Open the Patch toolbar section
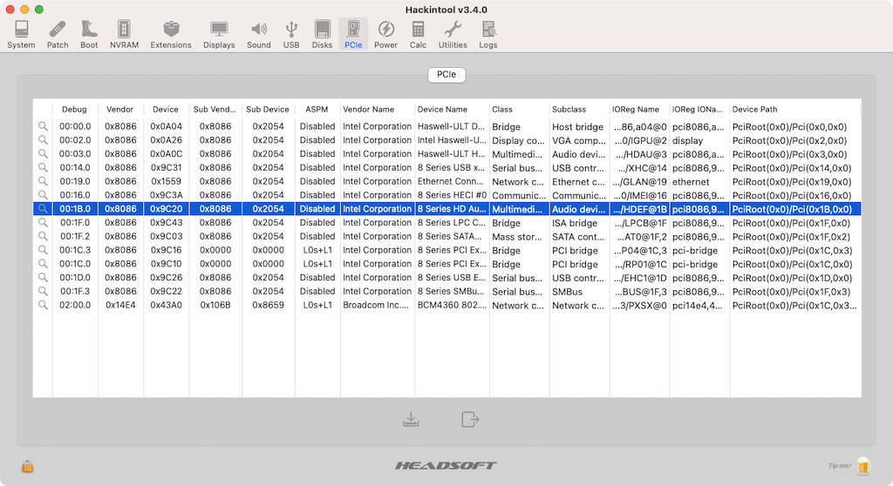Image resolution: width=893 pixels, height=486 pixels. 58,35
